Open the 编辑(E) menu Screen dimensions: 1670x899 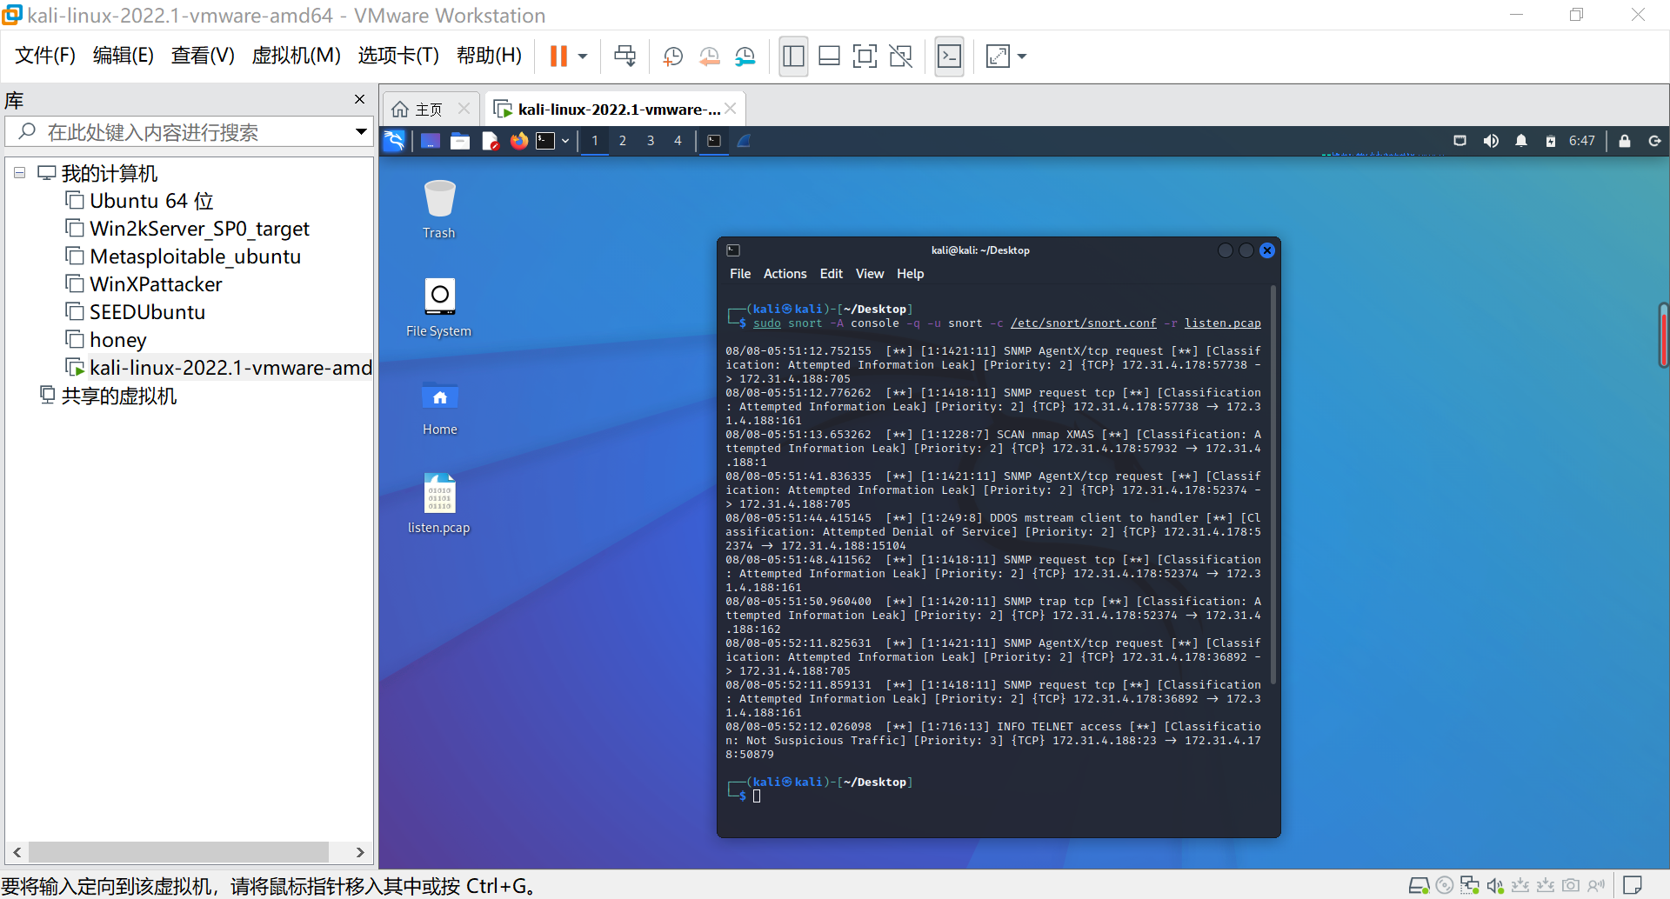click(124, 56)
